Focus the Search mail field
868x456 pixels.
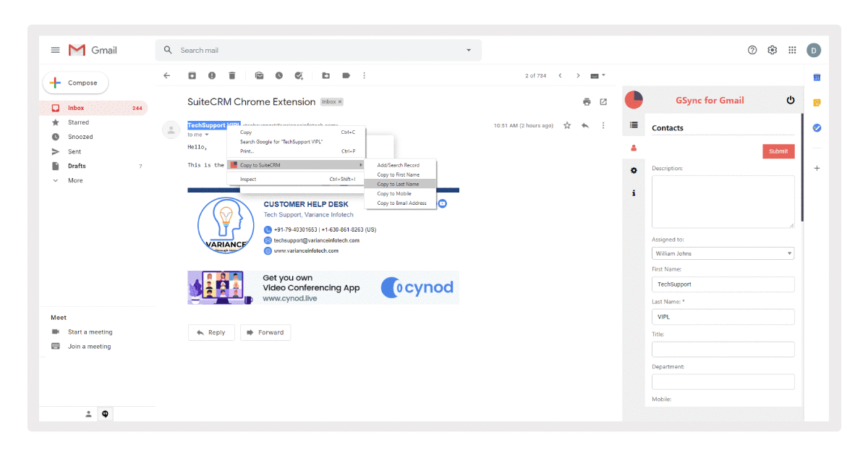(x=318, y=50)
